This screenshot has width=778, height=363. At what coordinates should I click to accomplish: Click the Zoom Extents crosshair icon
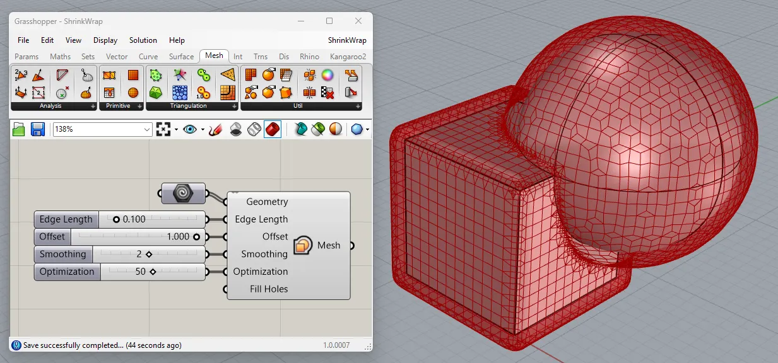point(164,129)
